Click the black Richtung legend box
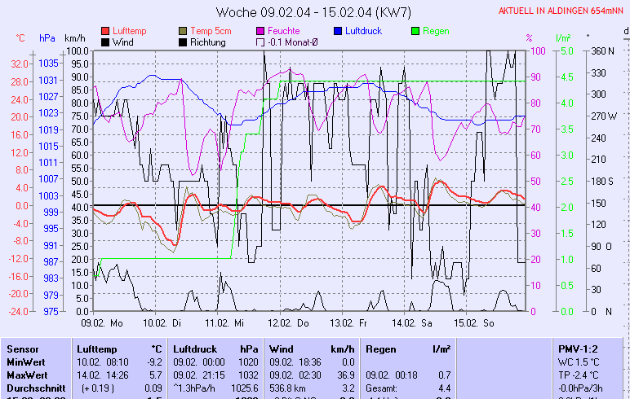 coord(184,42)
